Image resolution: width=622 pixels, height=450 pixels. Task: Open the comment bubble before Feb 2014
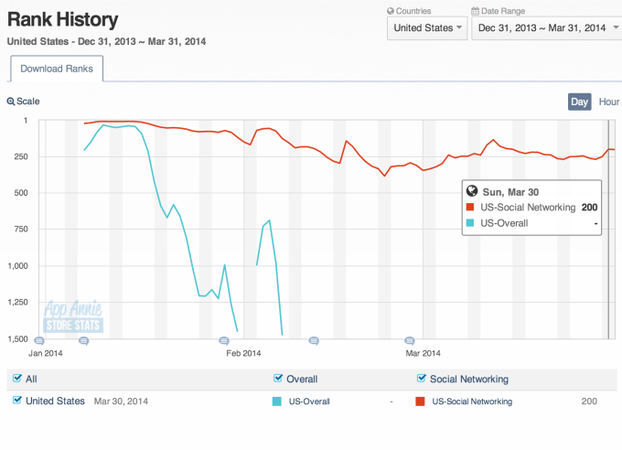pos(225,340)
